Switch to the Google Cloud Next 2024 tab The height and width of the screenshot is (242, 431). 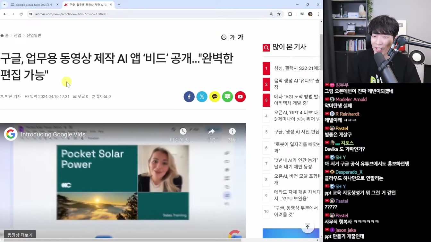point(34,5)
